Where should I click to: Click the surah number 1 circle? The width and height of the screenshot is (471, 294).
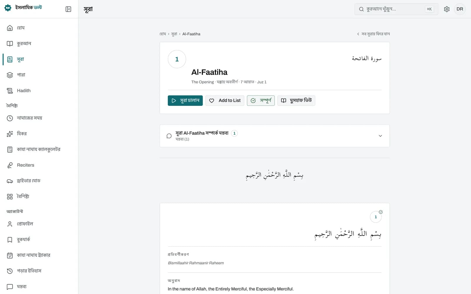(x=177, y=59)
